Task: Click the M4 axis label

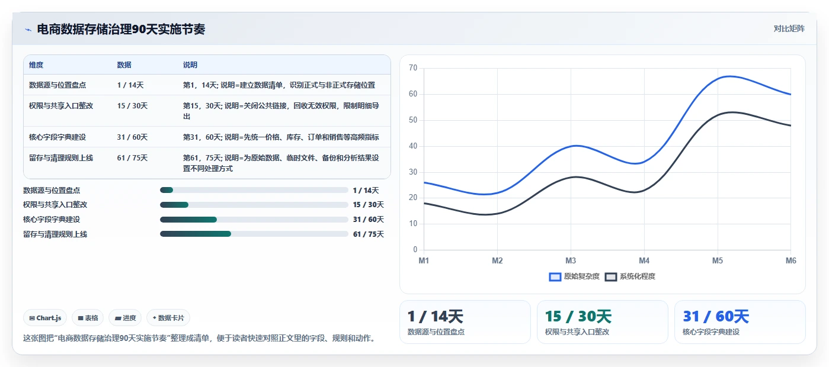Action: [644, 260]
